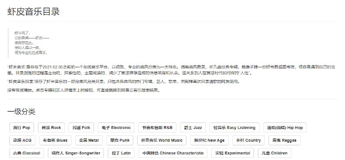The image size is (345, 160).
Task: Select the 布鲁斯 Blues category
Action: pos(56,140)
